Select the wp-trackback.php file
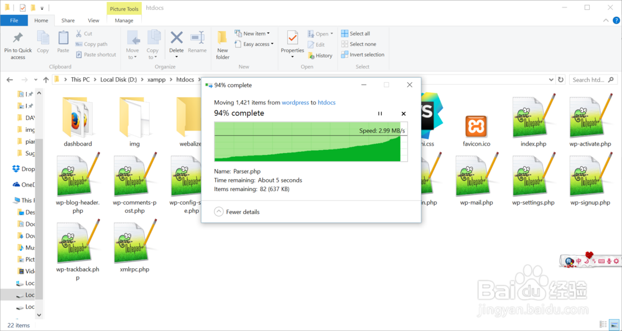Screen dimensions: 622x331 (x=78, y=251)
